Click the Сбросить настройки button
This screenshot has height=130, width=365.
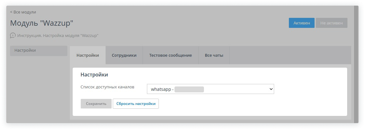point(136,103)
